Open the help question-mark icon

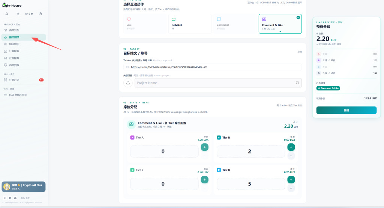pos(40,14)
